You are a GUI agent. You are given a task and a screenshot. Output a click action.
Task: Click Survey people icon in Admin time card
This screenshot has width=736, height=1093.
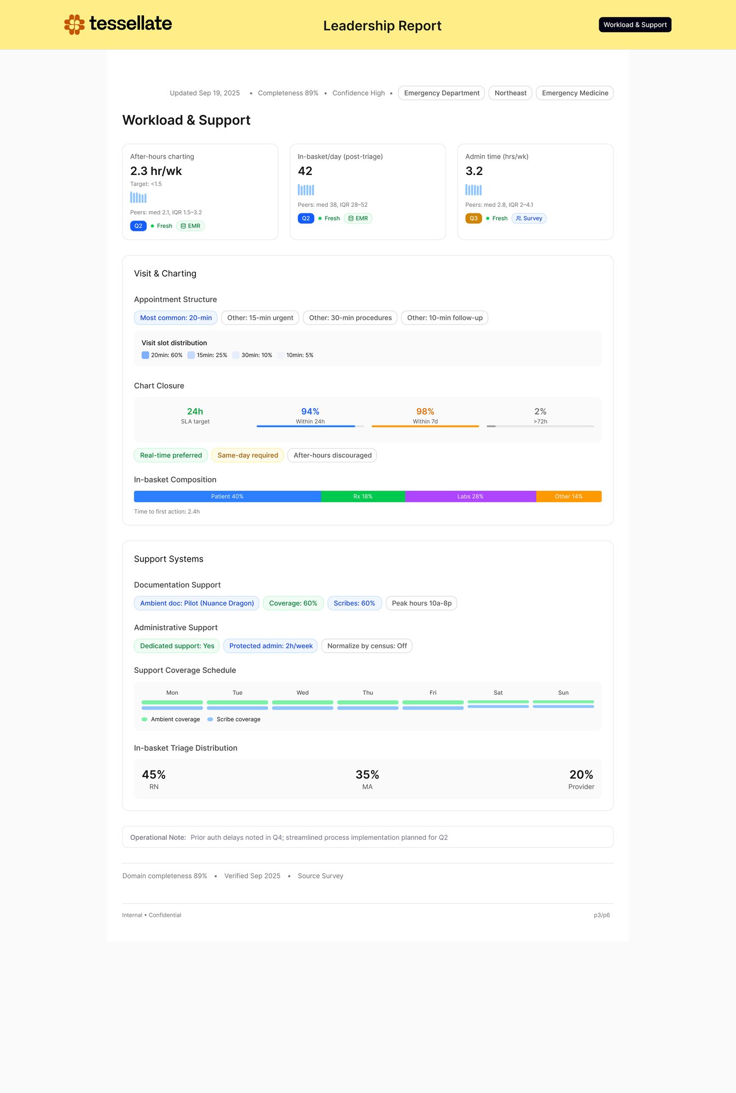point(519,218)
